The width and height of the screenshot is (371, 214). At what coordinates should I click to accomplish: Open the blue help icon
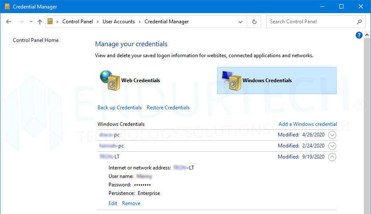[x=359, y=35]
